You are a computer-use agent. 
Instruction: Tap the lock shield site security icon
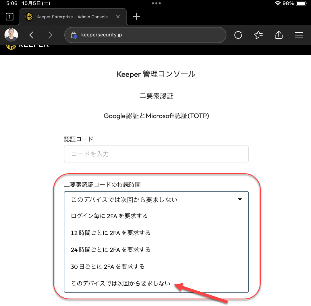tap(74, 35)
